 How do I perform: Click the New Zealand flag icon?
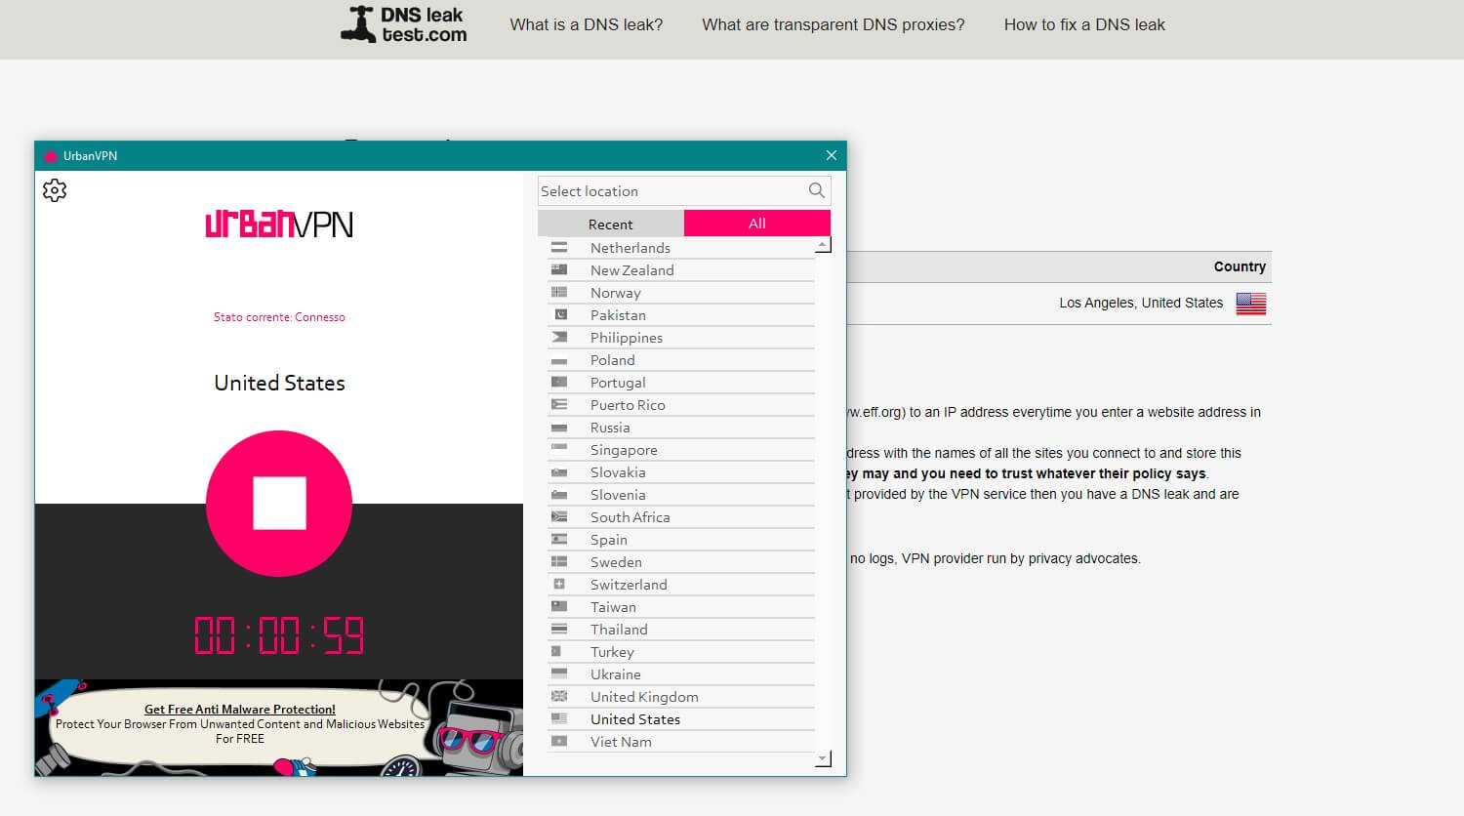pyautogui.click(x=559, y=270)
